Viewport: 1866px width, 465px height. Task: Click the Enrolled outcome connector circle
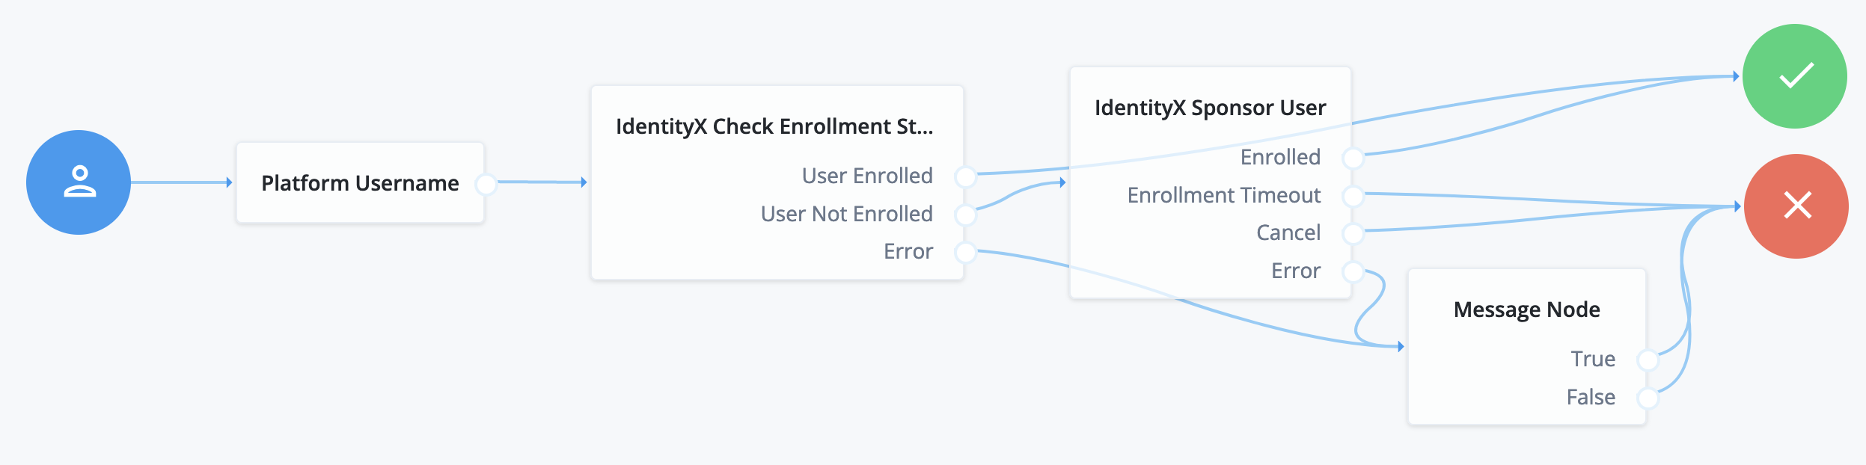[1353, 158]
